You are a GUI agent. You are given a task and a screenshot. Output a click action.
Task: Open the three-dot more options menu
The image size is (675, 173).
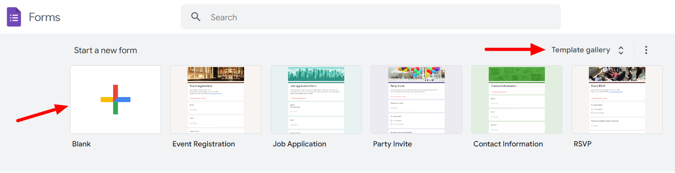(x=646, y=50)
